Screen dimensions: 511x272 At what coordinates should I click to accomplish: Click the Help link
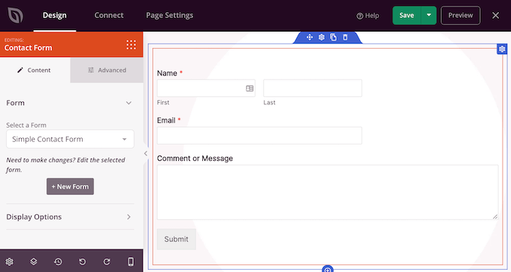[x=367, y=16]
